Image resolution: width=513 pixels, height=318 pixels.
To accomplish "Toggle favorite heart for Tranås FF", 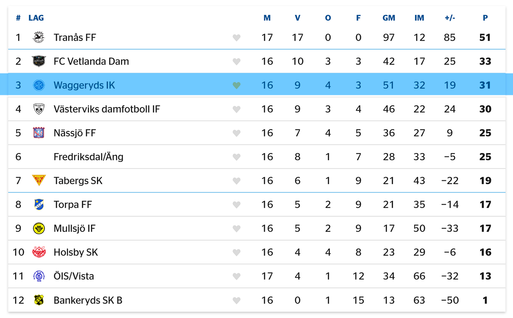I will (236, 38).
